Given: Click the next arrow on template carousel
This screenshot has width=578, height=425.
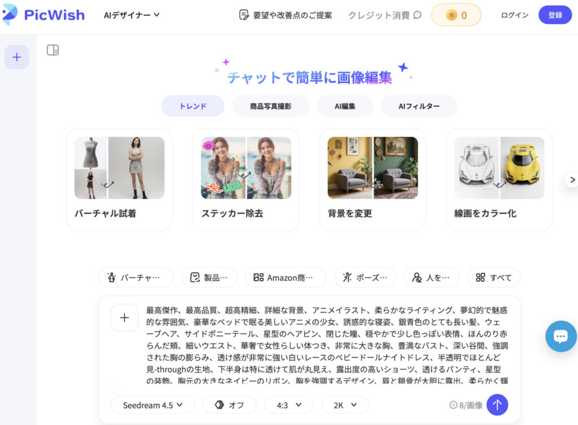Looking at the screenshot, I should (572, 180).
